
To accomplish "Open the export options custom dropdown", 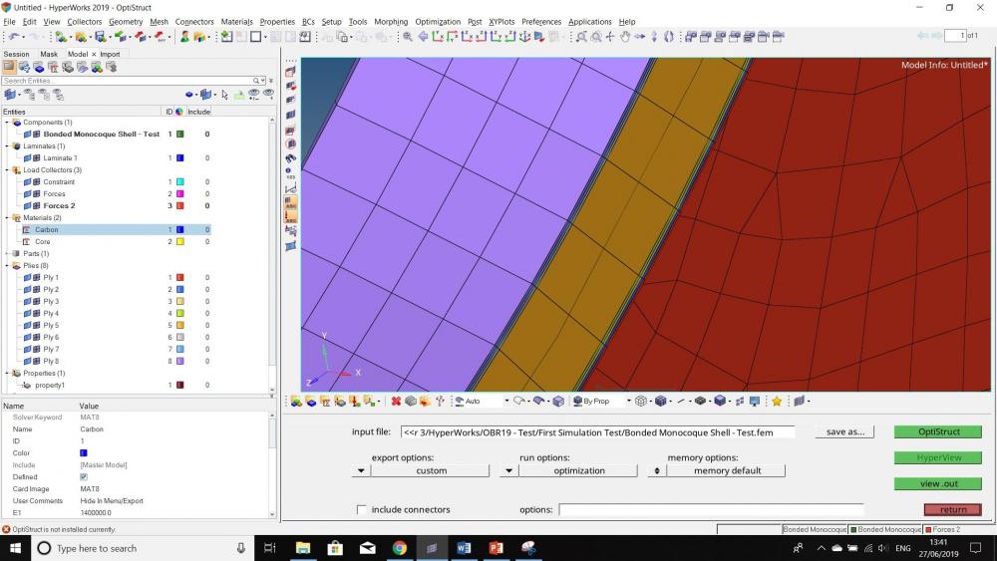I will point(361,470).
